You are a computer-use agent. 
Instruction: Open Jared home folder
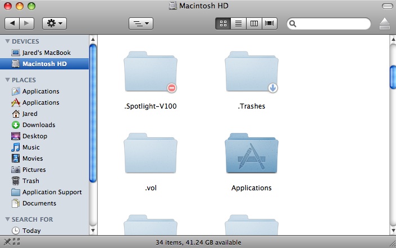(44, 114)
